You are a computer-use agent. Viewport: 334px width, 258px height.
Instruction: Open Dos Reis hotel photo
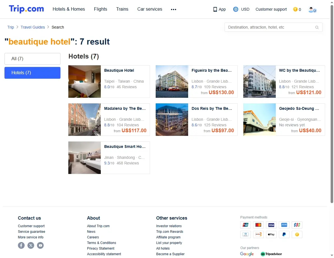[172, 120]
